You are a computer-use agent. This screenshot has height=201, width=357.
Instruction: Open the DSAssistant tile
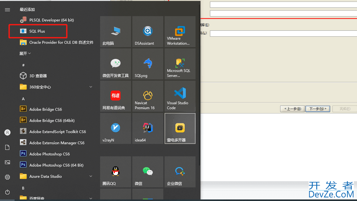pyautogui.click(x=148, y=32)
